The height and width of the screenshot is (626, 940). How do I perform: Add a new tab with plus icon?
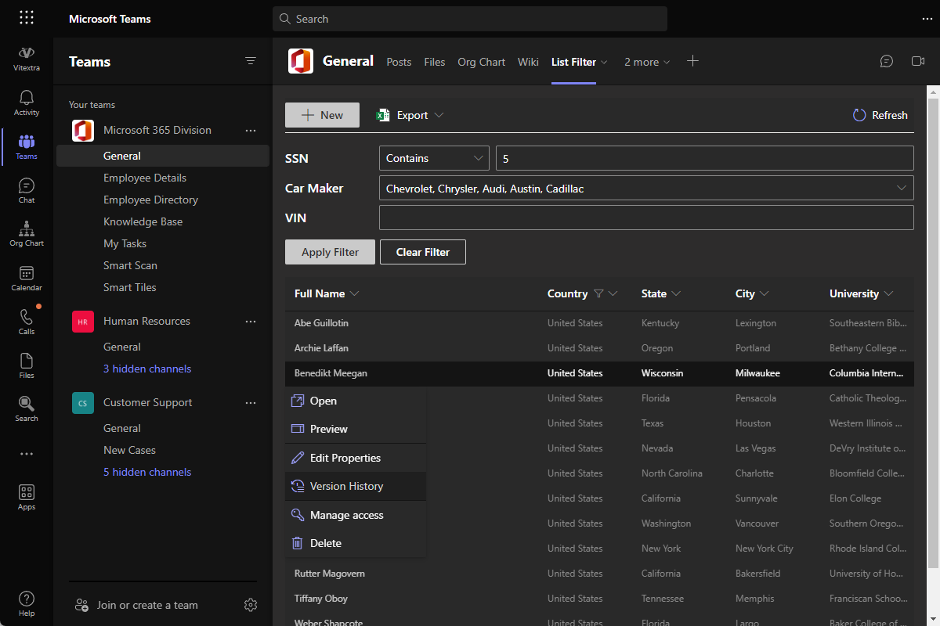point(692,61)
